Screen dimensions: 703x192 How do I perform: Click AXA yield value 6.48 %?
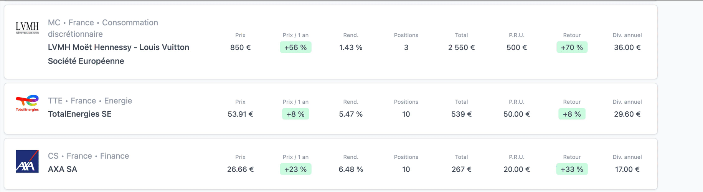click(351, 169)
